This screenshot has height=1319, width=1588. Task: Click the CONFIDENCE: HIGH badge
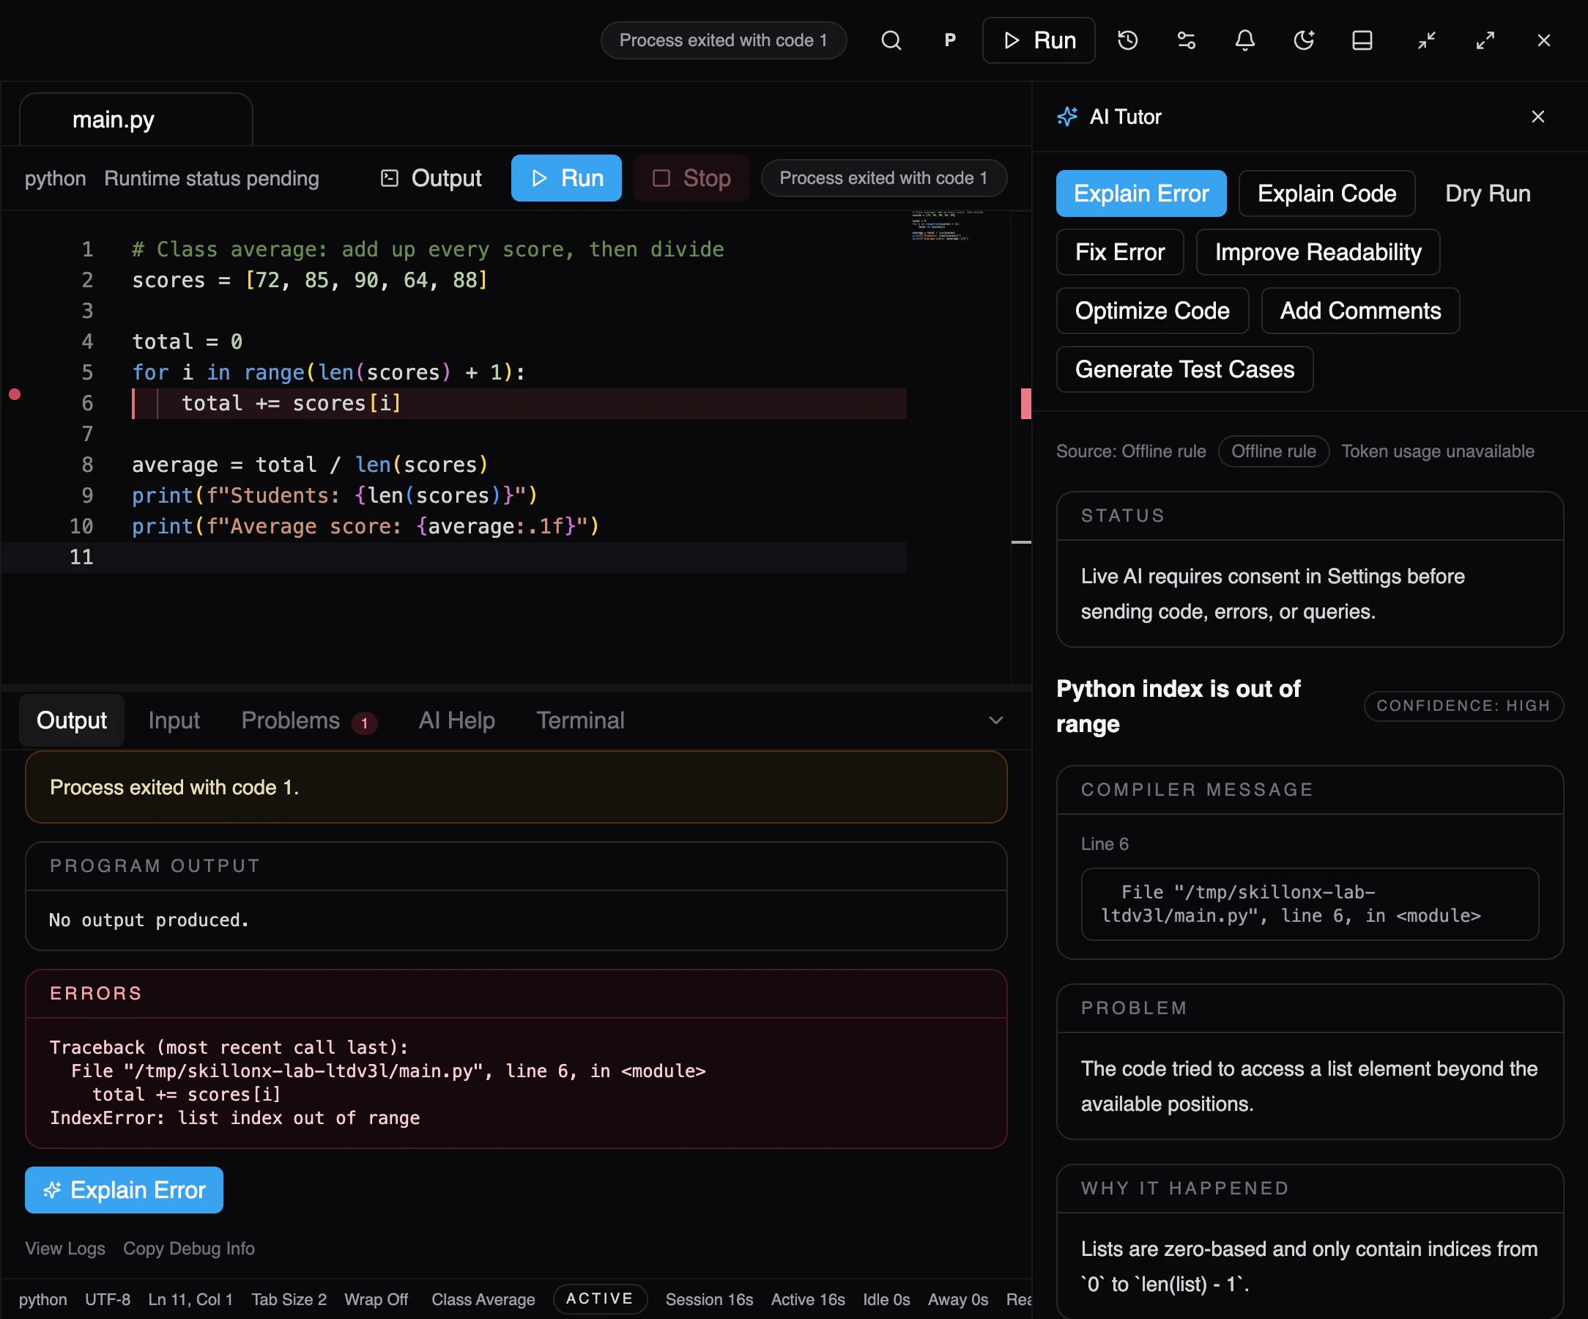(x=1463, y=706)
